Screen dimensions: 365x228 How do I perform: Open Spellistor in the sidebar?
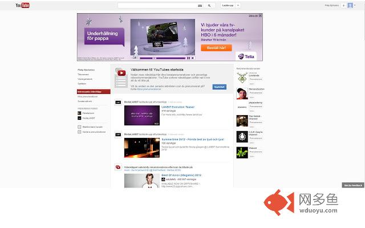[x=82, y=84]
